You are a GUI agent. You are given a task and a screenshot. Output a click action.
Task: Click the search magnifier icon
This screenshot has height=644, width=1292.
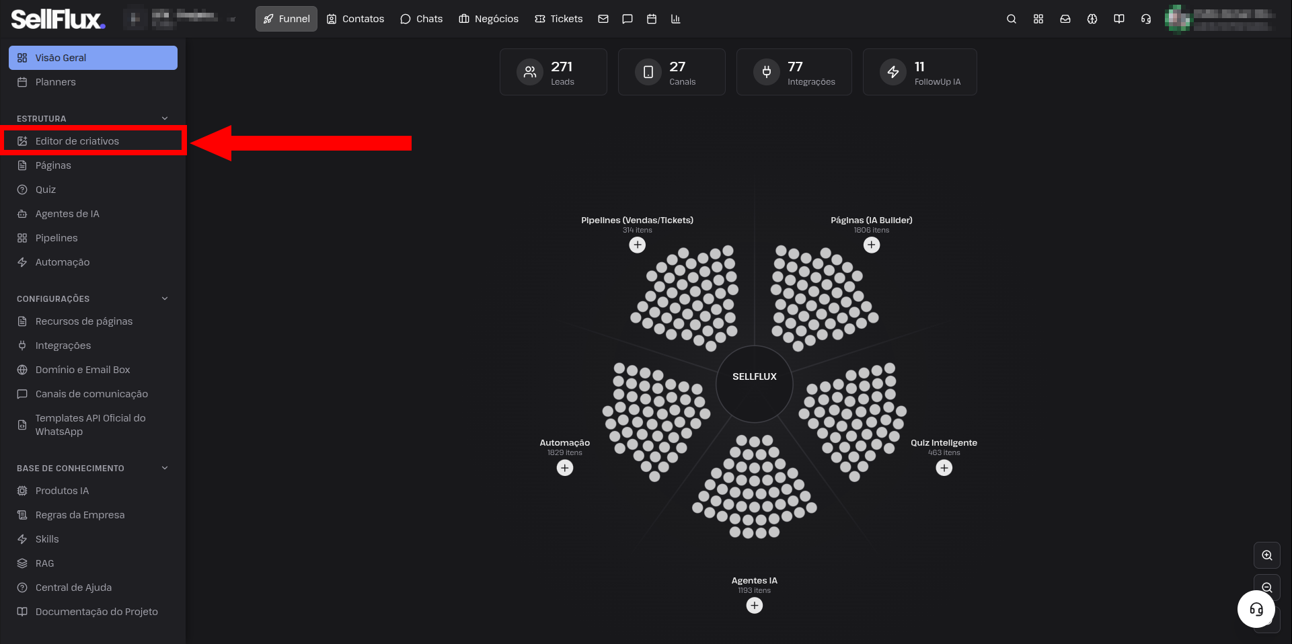(1012, 19)
